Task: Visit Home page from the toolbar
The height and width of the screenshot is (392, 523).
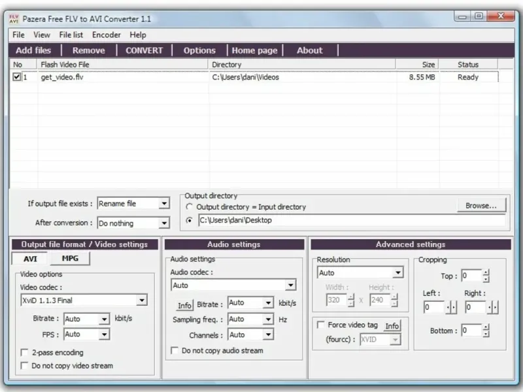Action: [x=254, y=50]
